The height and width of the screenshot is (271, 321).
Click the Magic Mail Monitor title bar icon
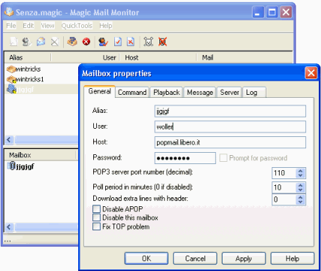click(10, 12)
